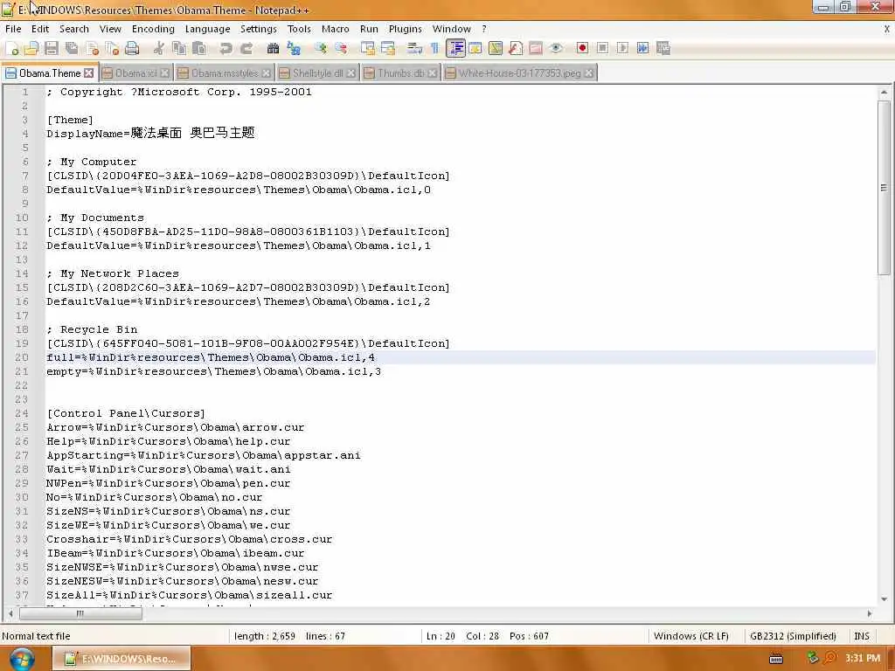Click the Redo arrow icon
The width and height of the screenshot is (895, 671).
pyautogui.click(x=246, y=49)
